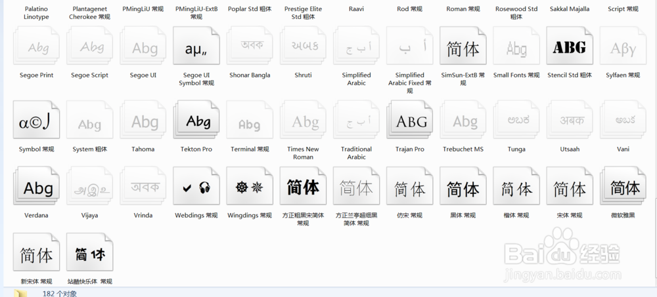Viewport: 657px width, 297px height.
Task: Click the System bold font icon
Action: pyautogui.click(x=89, y=119)
